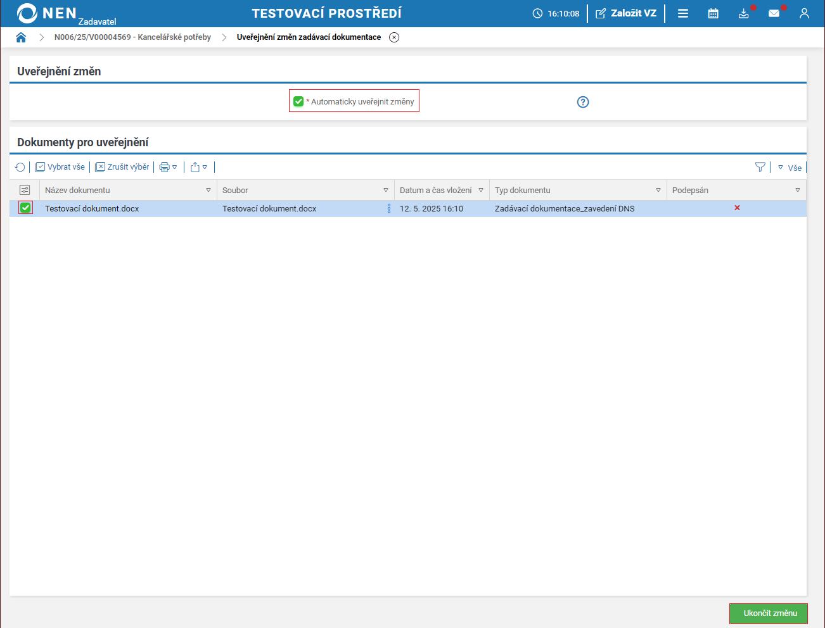
Task: Open Název dokumentu column filter arrow
Action: coord(208,190)
